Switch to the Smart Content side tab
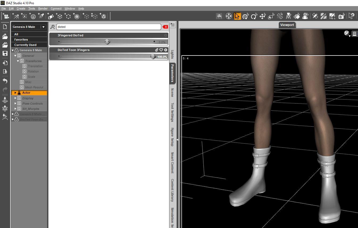 pos(172,162)
